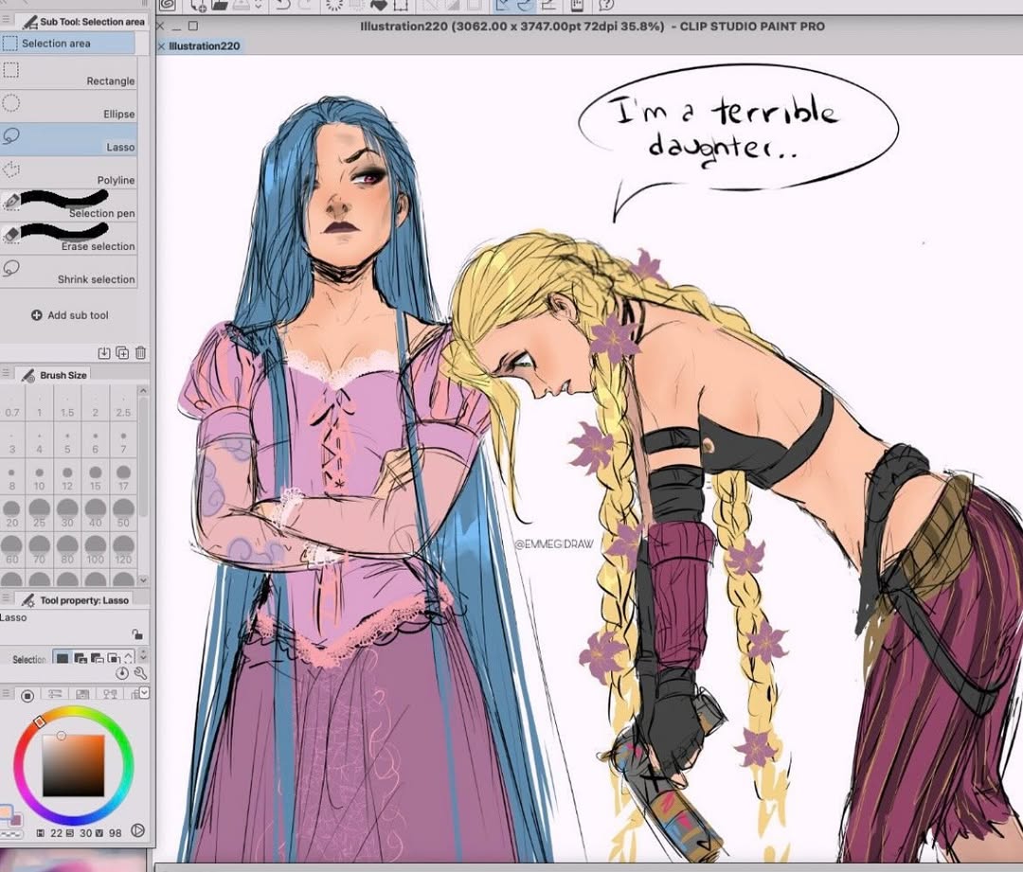Image resolution: width=1023 pixels, height=872 pixels.
Task: Pick brush size 30
Action: click(67, 514)
